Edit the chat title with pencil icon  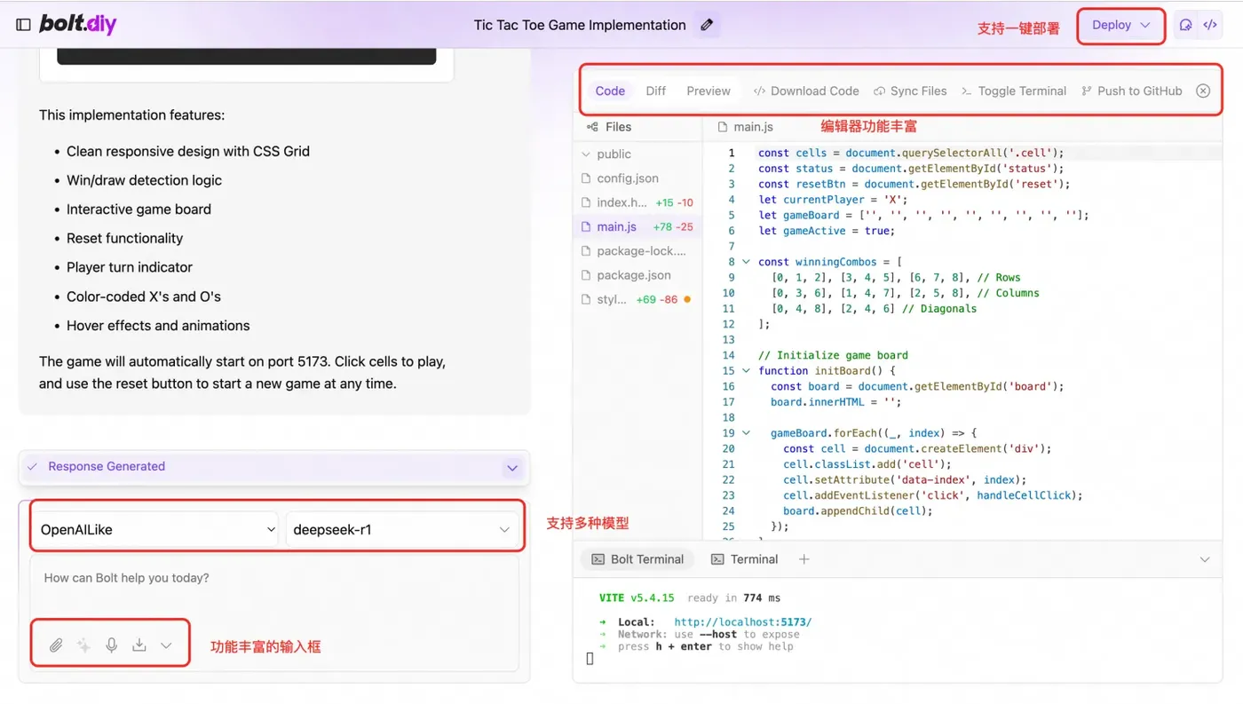click(707, 25)
